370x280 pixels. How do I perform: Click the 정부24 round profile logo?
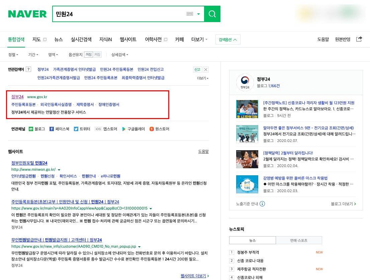point(245,82)
